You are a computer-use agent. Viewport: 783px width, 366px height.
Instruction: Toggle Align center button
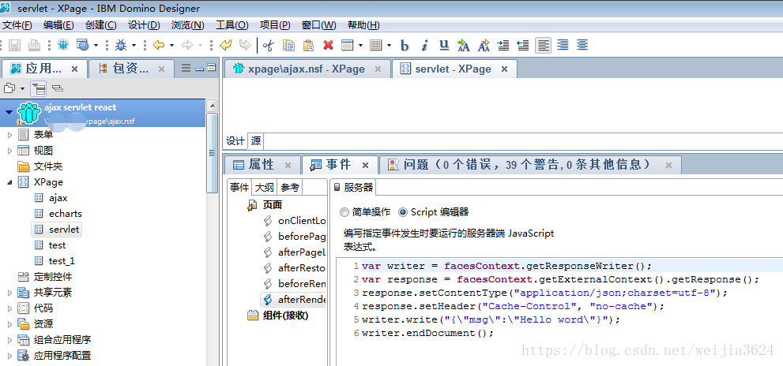tap(582, 46)
